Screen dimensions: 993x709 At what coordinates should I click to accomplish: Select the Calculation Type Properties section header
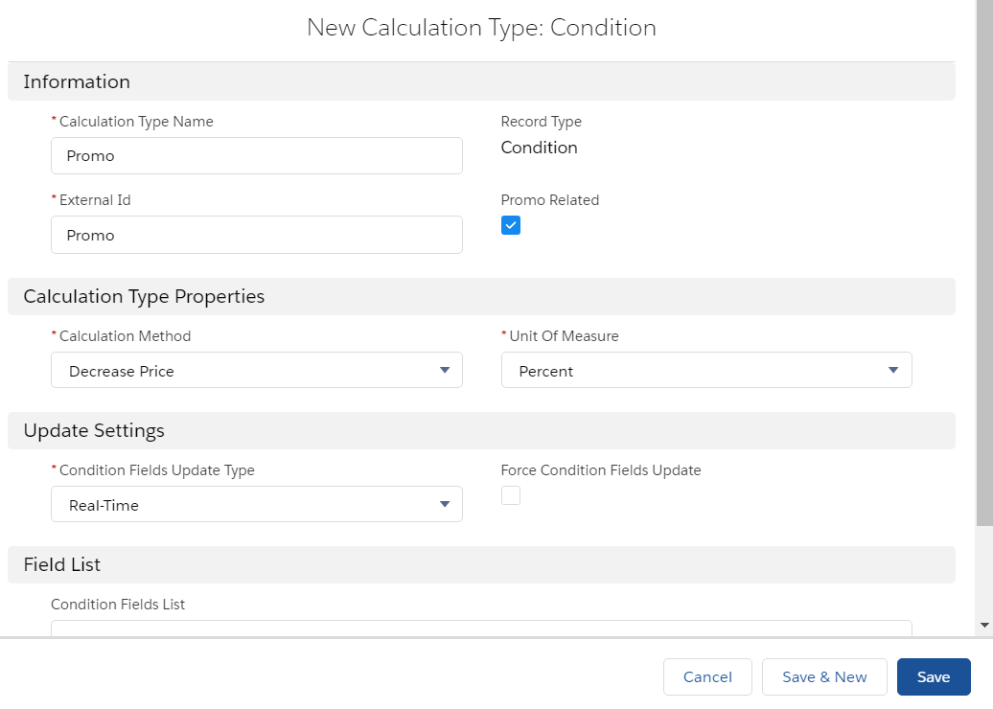144,297
